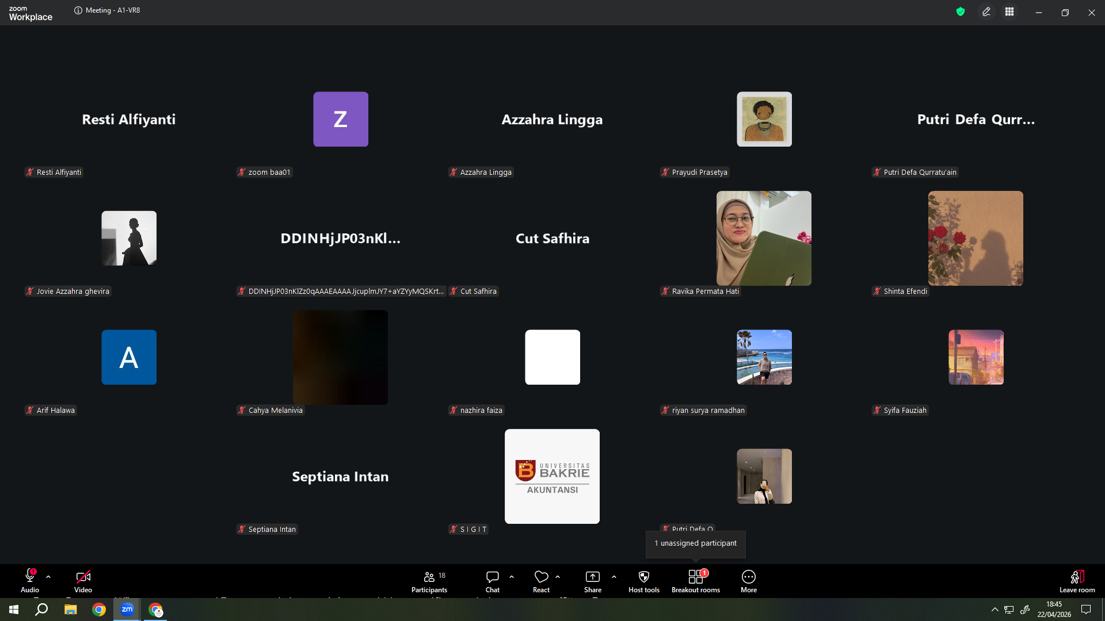
Task: Click the Zoom Workplace logo
Action: point(31,13)
